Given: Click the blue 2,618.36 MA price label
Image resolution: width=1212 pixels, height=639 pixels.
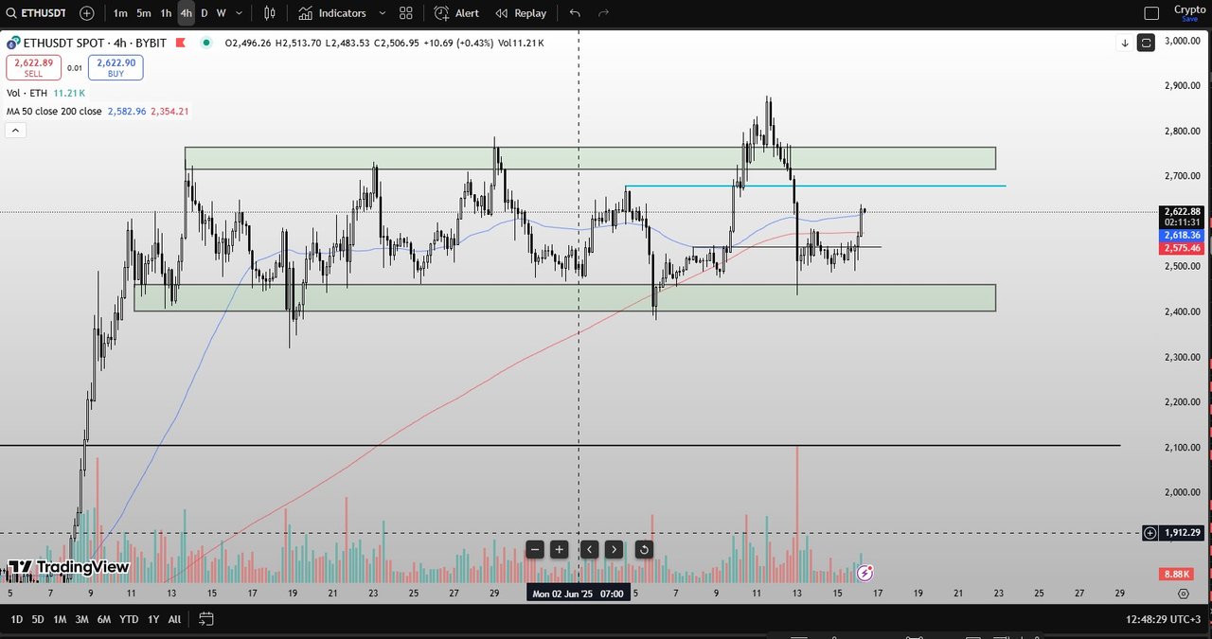Looking at the screenshot, I should 1183,235.
